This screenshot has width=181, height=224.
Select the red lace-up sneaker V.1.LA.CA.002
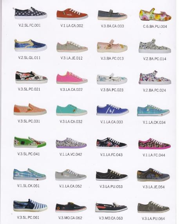click(72, 14)
